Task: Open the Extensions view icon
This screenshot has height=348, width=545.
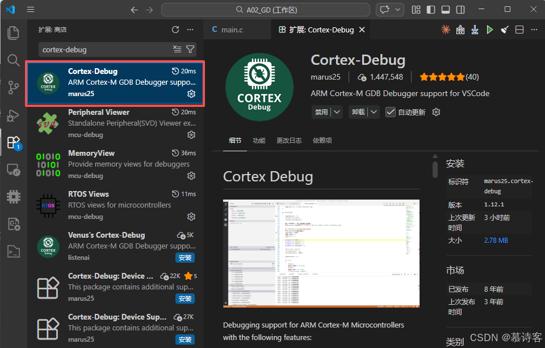Action: tap(14, 142)
